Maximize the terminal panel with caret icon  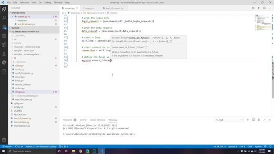[x=264, y=120]
